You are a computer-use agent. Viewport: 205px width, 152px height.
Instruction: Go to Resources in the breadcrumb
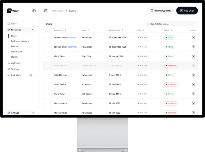coord(57,11)
